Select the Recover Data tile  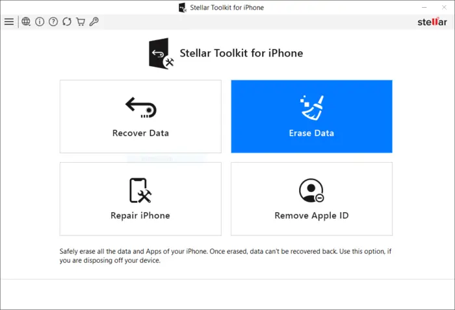click(x=140, y=116)
